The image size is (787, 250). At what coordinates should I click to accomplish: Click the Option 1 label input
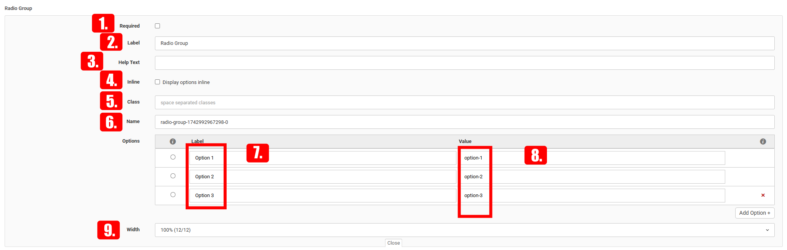pos(323,158)
